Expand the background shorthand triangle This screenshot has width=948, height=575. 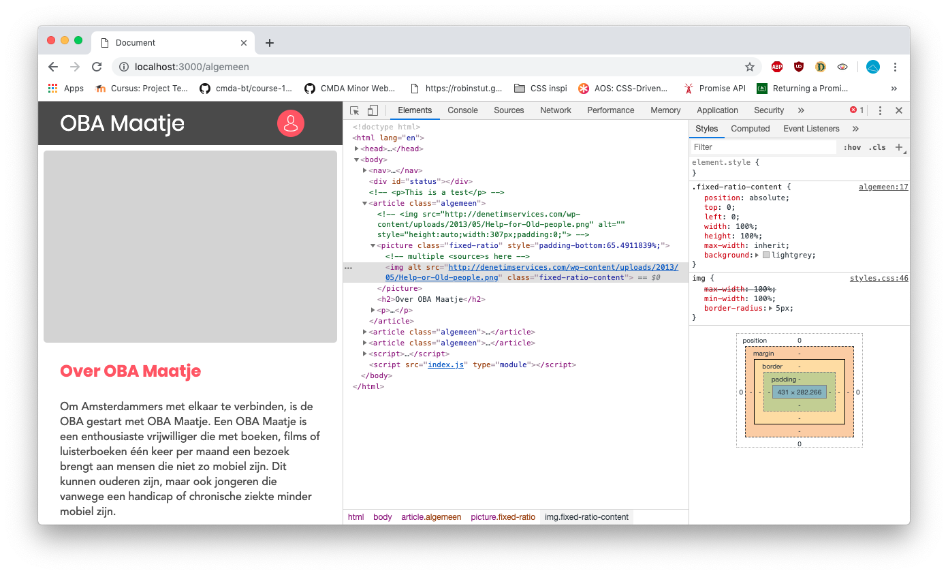757,255
